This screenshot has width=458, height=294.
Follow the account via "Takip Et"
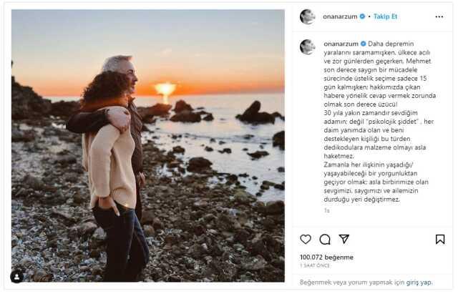(x=385, y=16)
